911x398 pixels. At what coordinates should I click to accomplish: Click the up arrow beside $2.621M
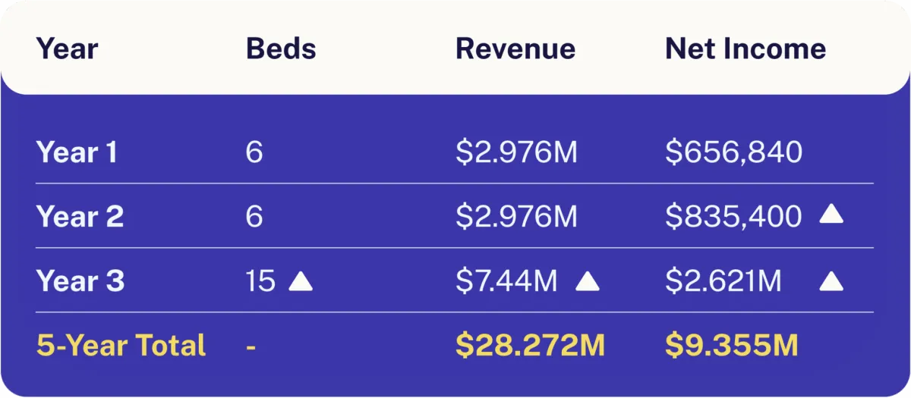pos(831,282)
